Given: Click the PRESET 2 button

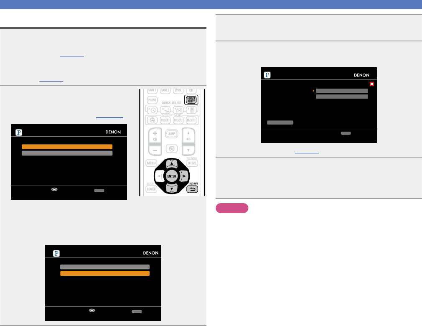Looking at the screenshot, I should click(178, 120).
